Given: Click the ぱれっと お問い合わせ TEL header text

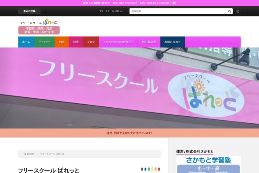Looking at the screenshot, I should [x=129, y=3].
